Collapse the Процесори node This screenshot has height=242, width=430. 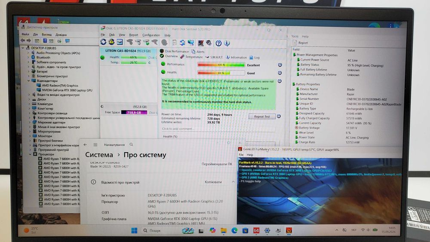(x=30, y=154)
